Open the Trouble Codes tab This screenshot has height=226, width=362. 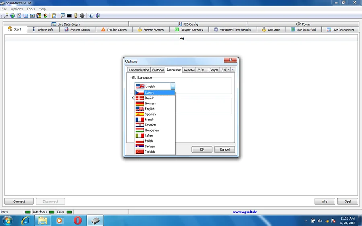(x=114, y=29)
